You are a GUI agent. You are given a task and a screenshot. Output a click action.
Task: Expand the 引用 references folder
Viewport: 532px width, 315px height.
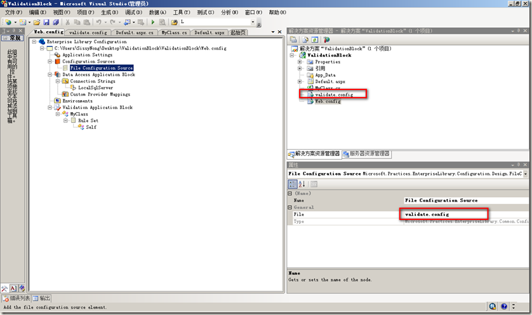pos(300,68)
